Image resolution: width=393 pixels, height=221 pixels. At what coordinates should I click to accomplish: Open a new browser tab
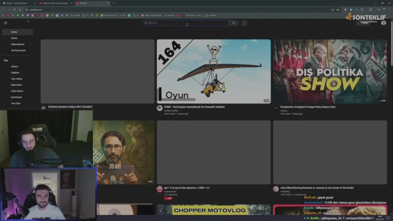[x=114, y=3]
